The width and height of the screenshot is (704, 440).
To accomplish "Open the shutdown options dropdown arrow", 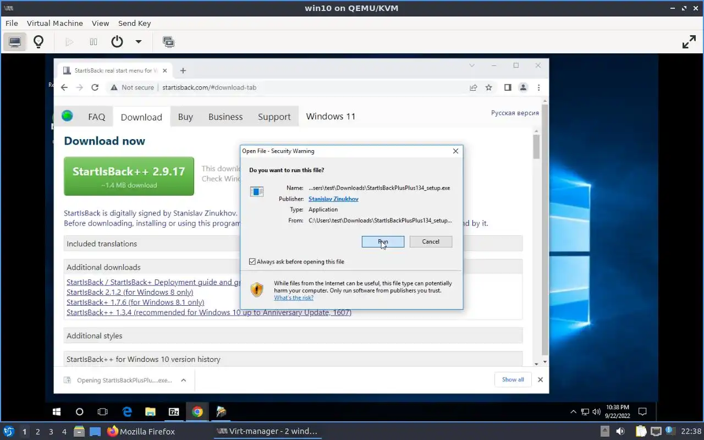I will [139, 42].
